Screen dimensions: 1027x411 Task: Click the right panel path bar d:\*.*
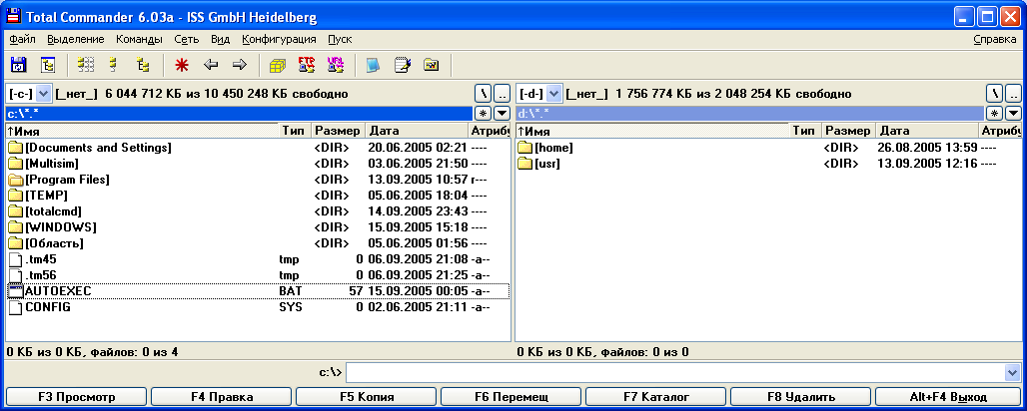pos(749,114)
